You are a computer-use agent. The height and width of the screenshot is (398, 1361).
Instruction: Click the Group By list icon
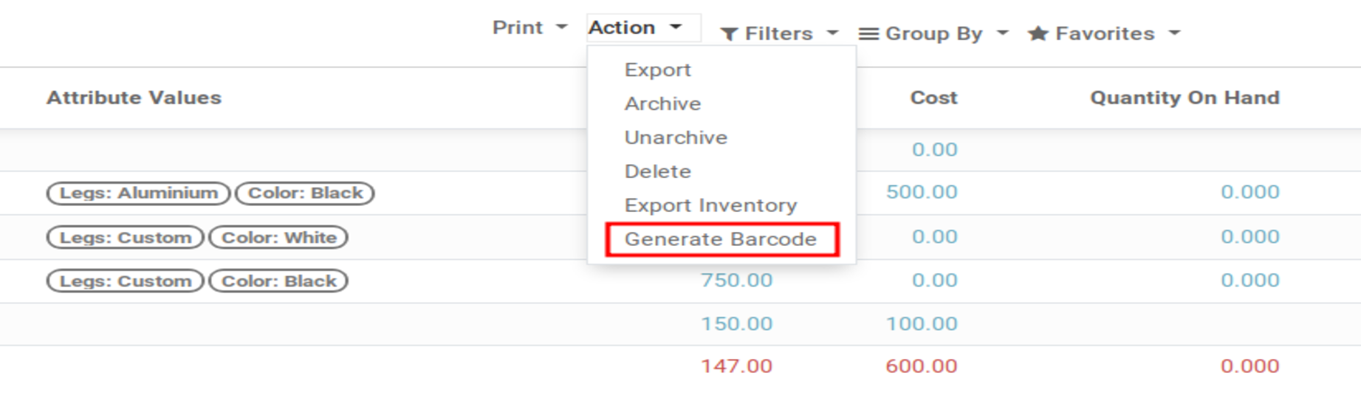868,34
